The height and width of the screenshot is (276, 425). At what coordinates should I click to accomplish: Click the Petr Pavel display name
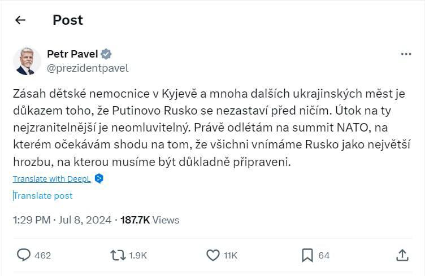[72, 54]
